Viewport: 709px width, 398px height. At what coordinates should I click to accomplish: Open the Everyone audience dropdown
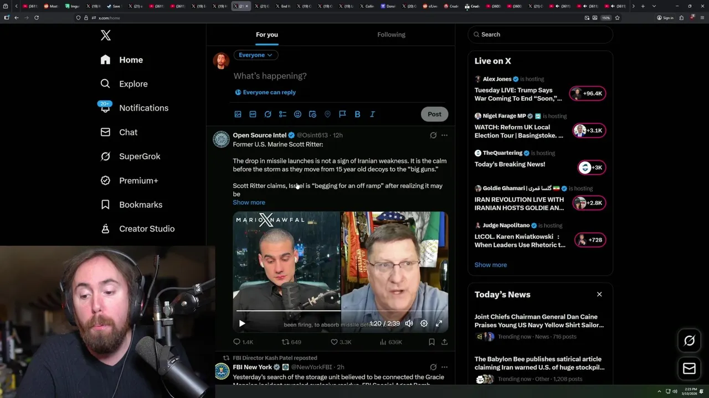click(256, 55)
